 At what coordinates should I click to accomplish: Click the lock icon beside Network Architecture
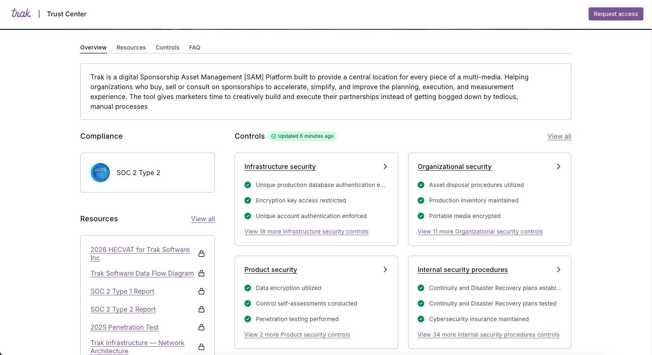201,347
